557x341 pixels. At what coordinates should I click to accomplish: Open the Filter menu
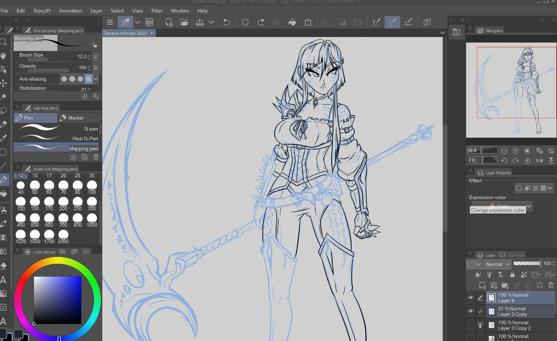(x=157, y=11)
